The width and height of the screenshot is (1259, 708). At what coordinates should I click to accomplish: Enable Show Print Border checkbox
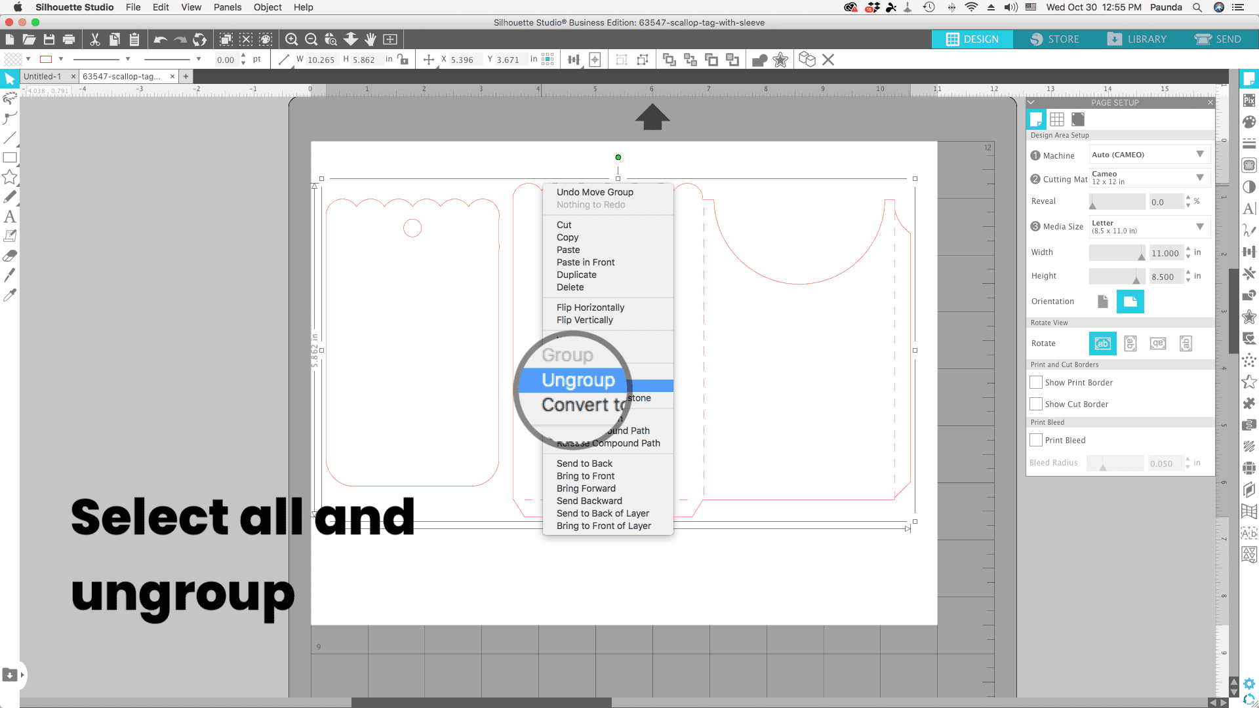[x=1036, y=382]
